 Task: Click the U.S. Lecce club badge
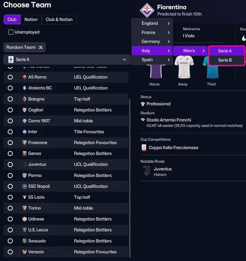click(24, 230)
